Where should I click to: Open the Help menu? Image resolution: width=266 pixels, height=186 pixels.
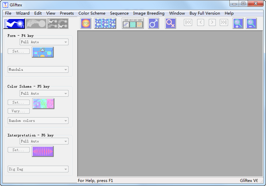click(229, 13)
